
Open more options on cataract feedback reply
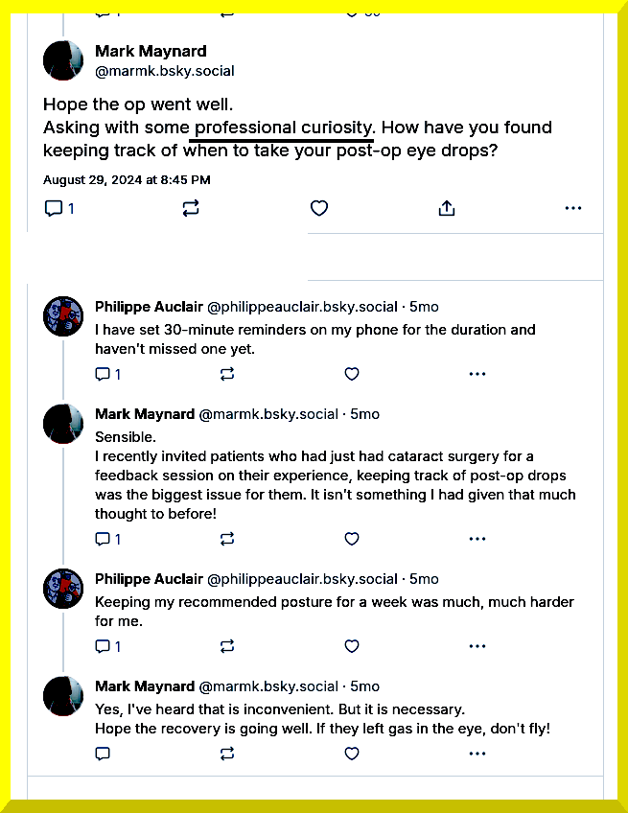click(477, 539)
